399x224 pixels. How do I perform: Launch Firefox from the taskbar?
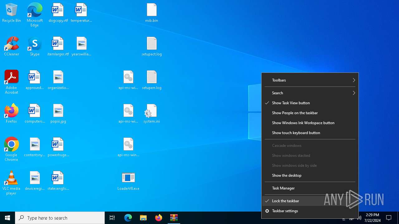pyautogui.click(x=159, y=218)
